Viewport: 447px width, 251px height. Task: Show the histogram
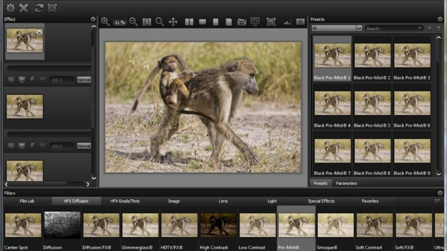(287, 22)
